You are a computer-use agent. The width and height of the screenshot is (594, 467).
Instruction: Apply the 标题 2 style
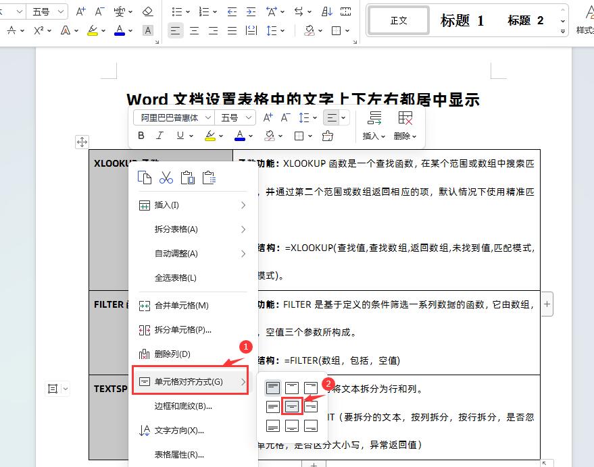[526, 20]
